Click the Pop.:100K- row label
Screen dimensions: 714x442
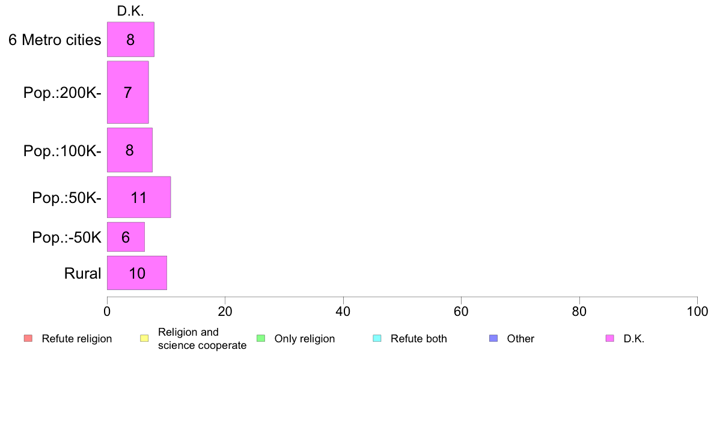click(63, 151)
